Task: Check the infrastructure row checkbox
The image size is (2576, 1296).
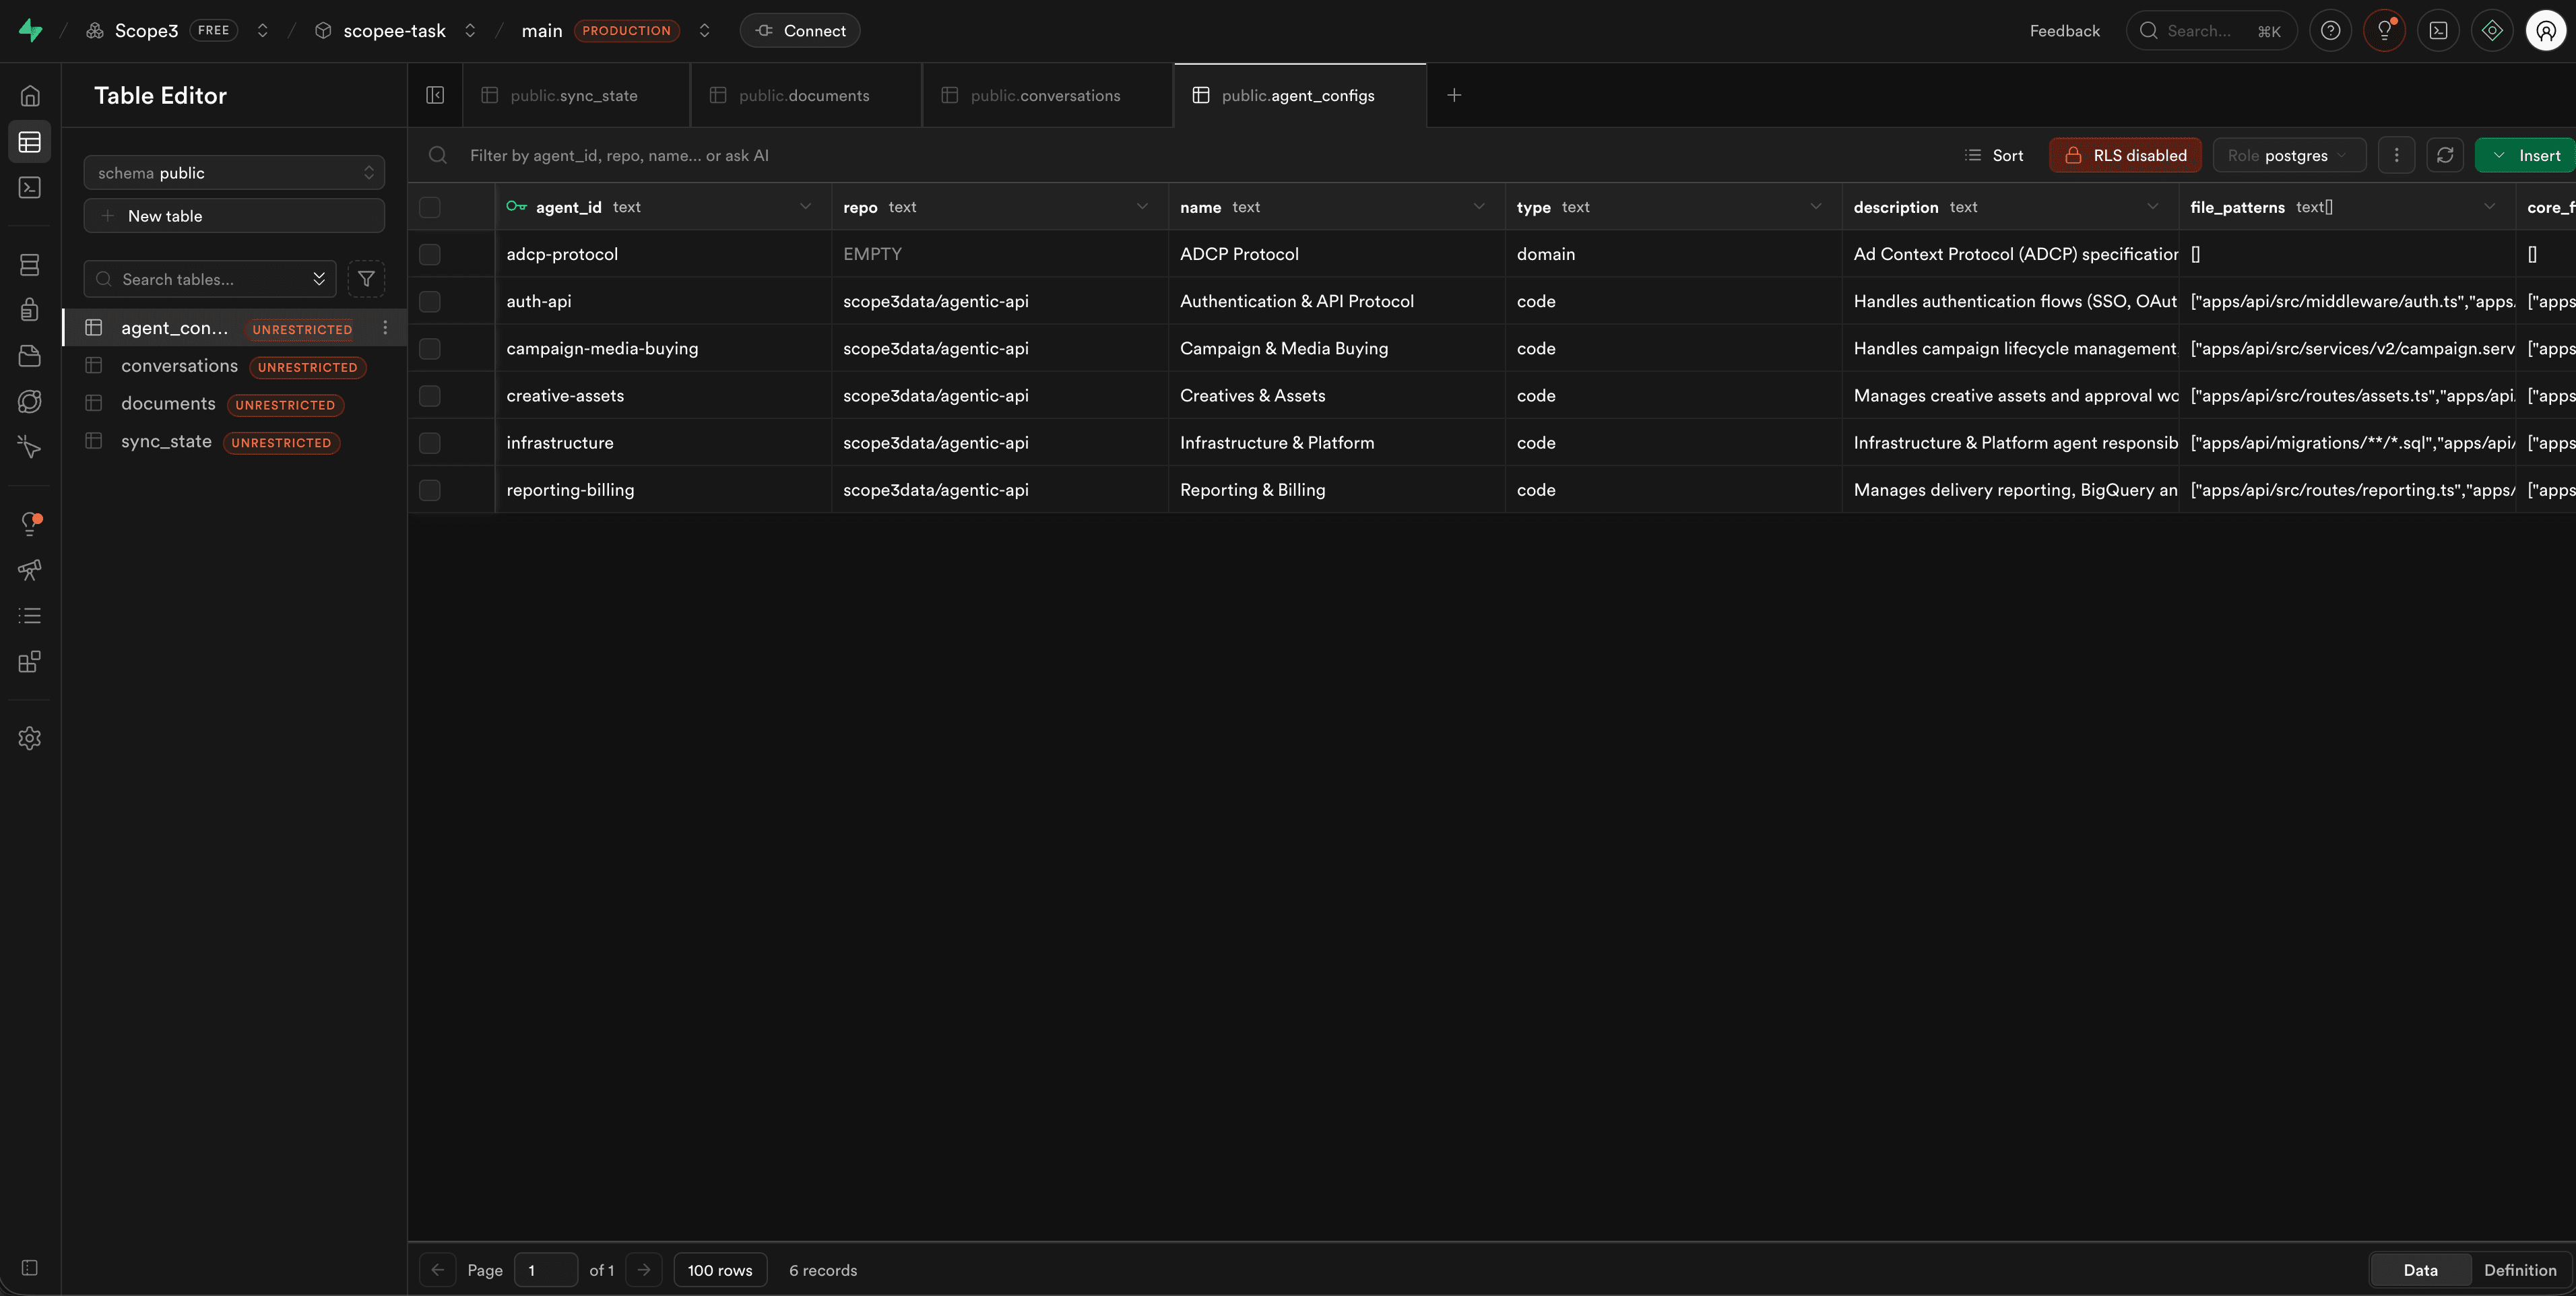Action: coord(430,443)
